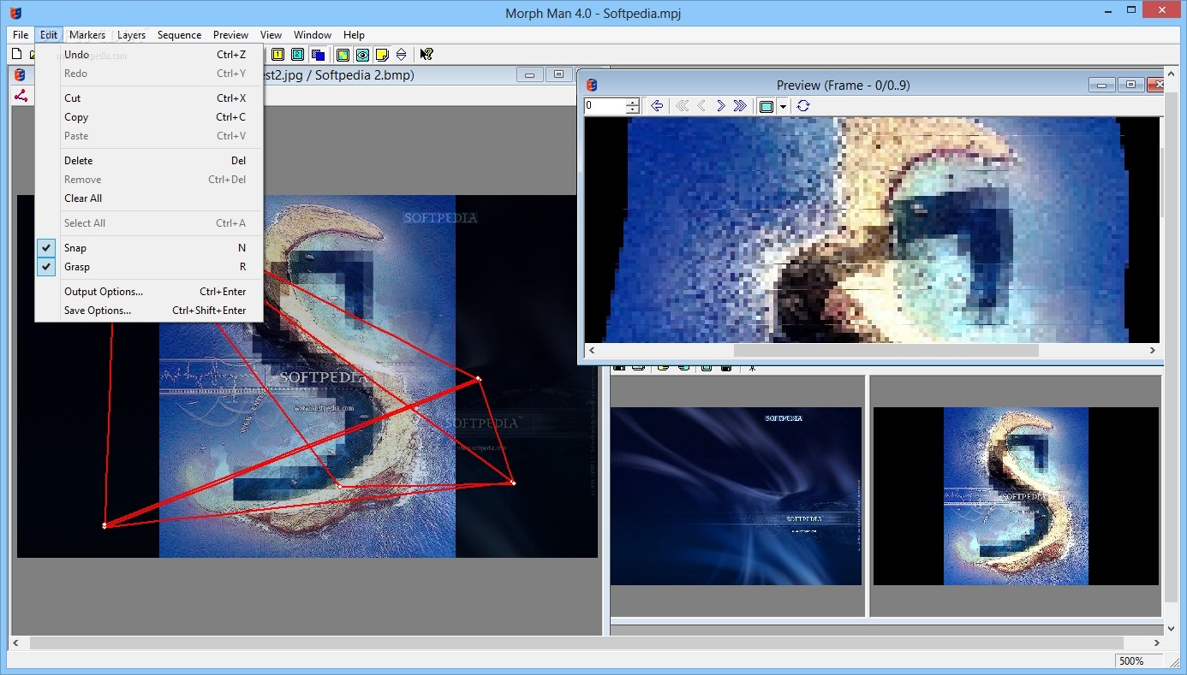Viewport: 1187px width, 675px height.
Task: Click the Preview window's title bar icon
Action: 592,85
